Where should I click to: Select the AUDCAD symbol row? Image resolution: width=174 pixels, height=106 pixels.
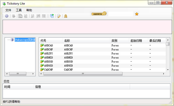[103, 45]
